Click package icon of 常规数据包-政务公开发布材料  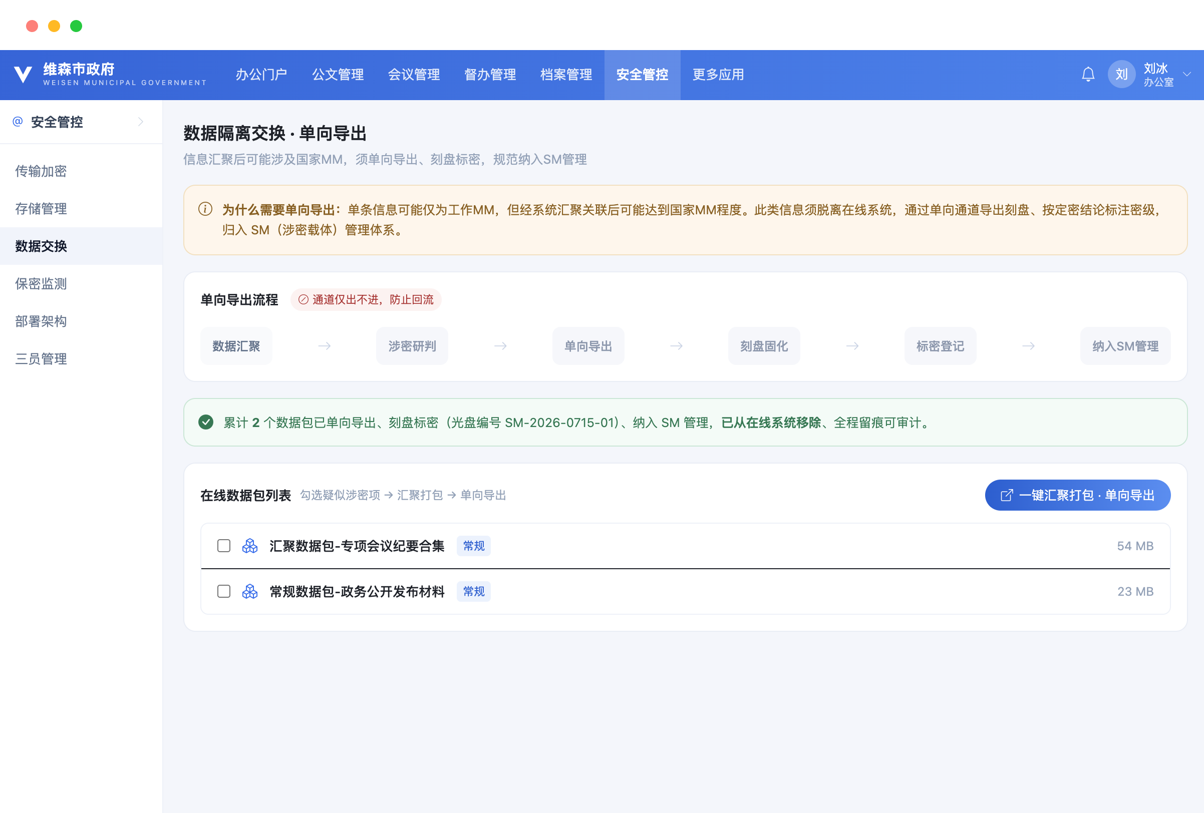coord(250,591)
